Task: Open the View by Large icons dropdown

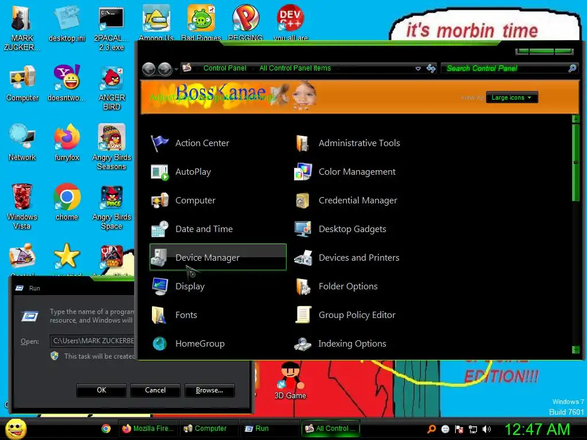Action: 512,97
